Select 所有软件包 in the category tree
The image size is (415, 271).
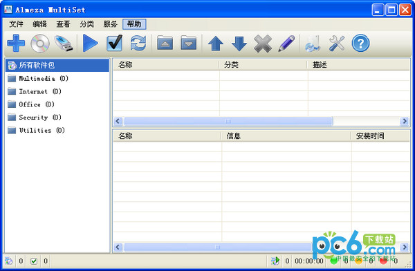point(57,65)
